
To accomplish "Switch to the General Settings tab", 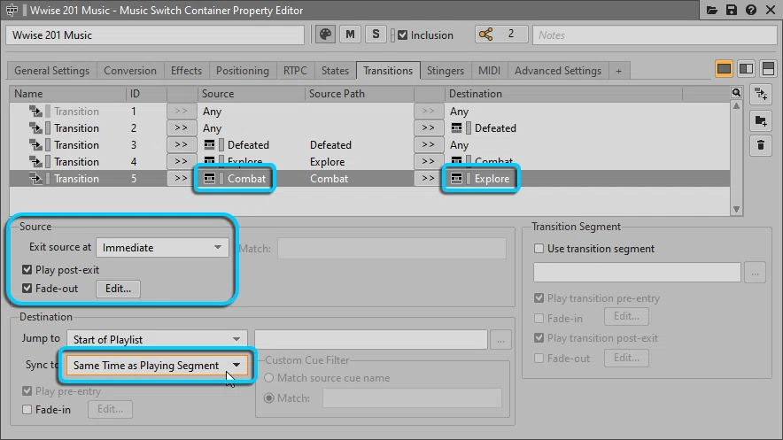I will [52, 70].
